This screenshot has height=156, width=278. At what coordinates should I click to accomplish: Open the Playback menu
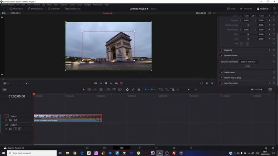tap(63, 5)
